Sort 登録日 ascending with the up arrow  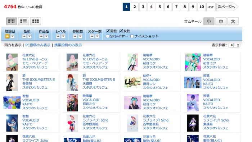(x=7, y=36)
